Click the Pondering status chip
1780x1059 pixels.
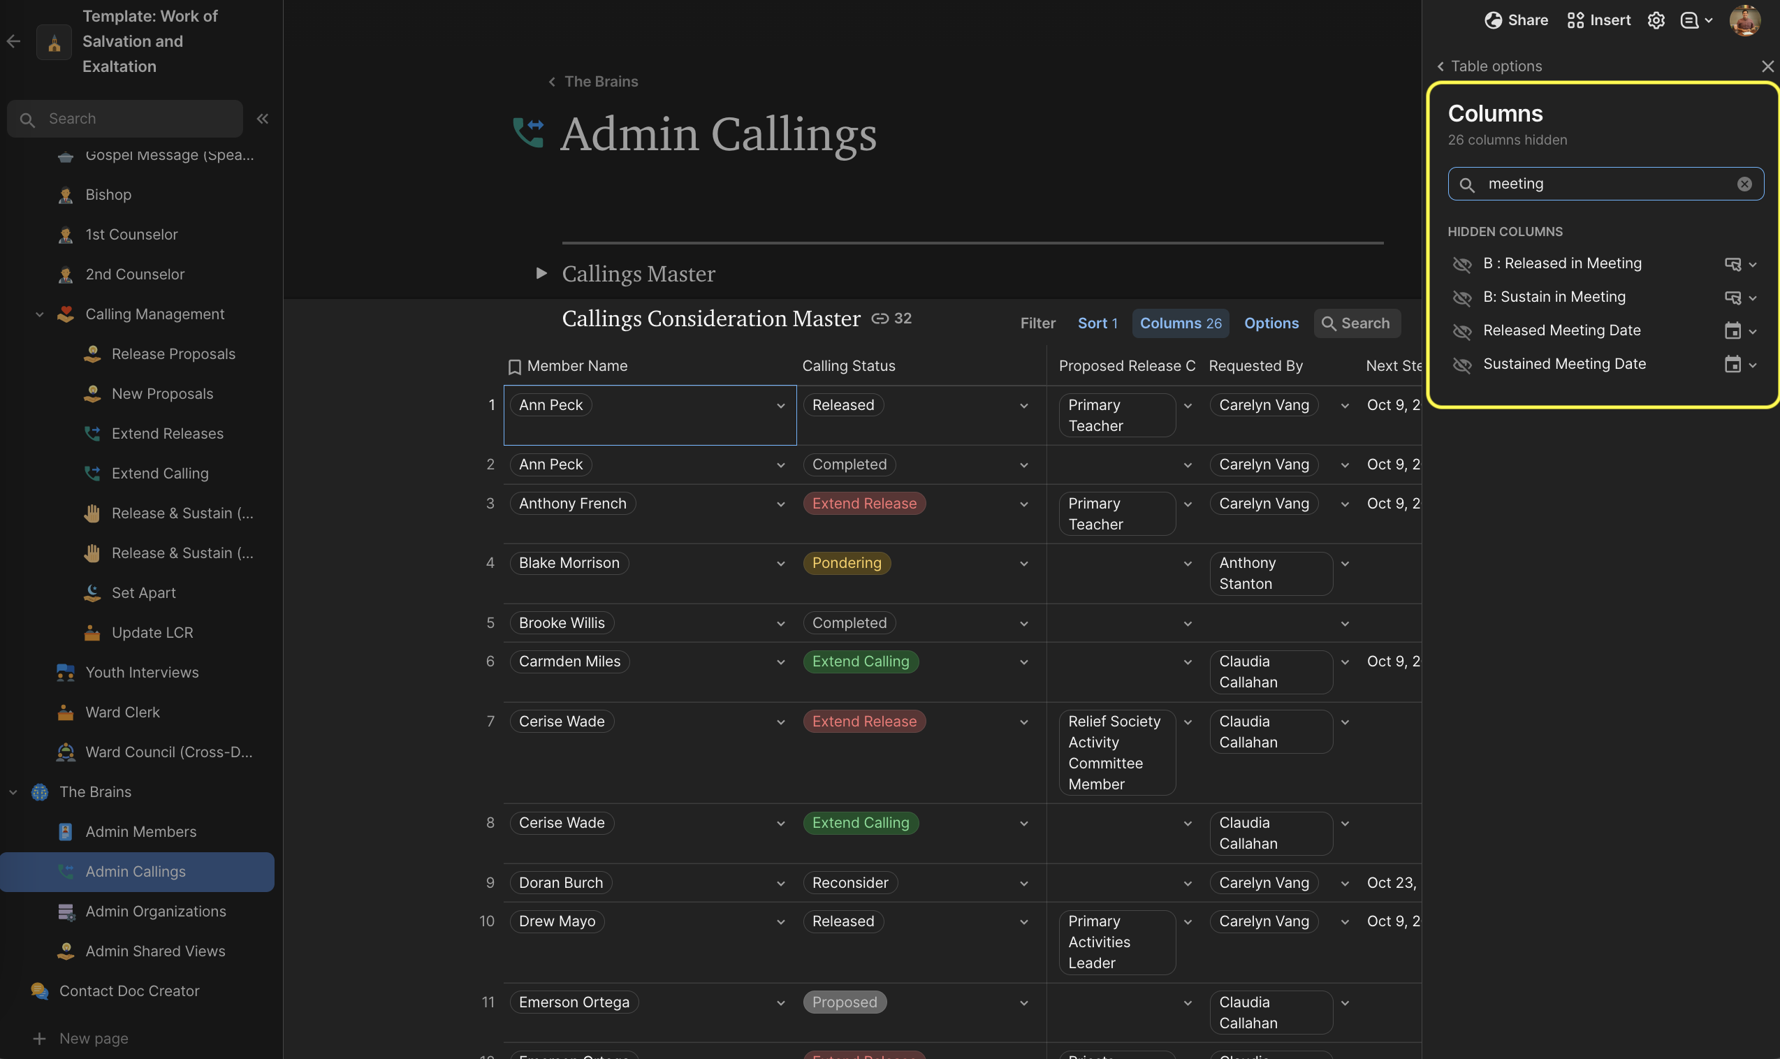coord(846,563)
